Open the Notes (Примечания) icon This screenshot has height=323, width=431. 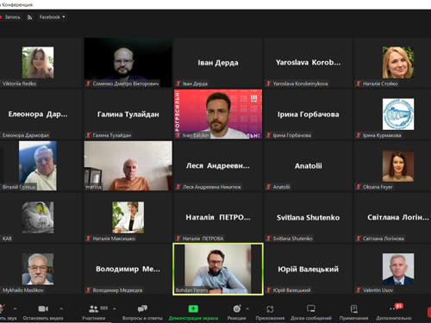click(353, 309)
